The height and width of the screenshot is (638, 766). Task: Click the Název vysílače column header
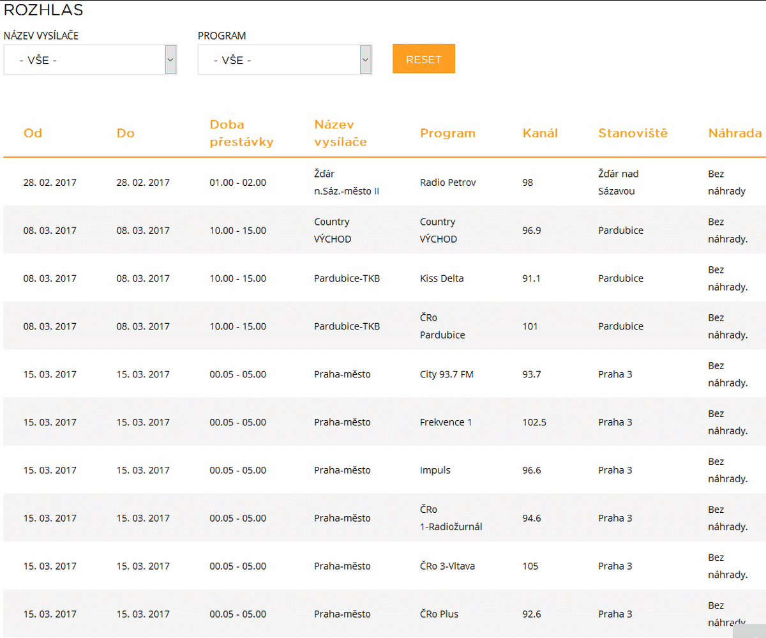[340, 133]
